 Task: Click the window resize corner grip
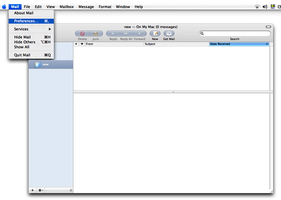[271, 191]
